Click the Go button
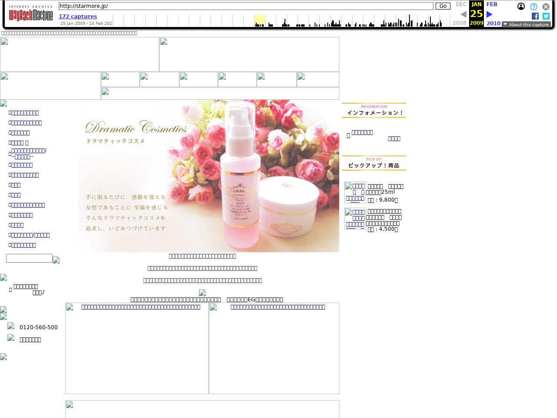The width and height of the screenshot is (557, 418). point(443,6)
